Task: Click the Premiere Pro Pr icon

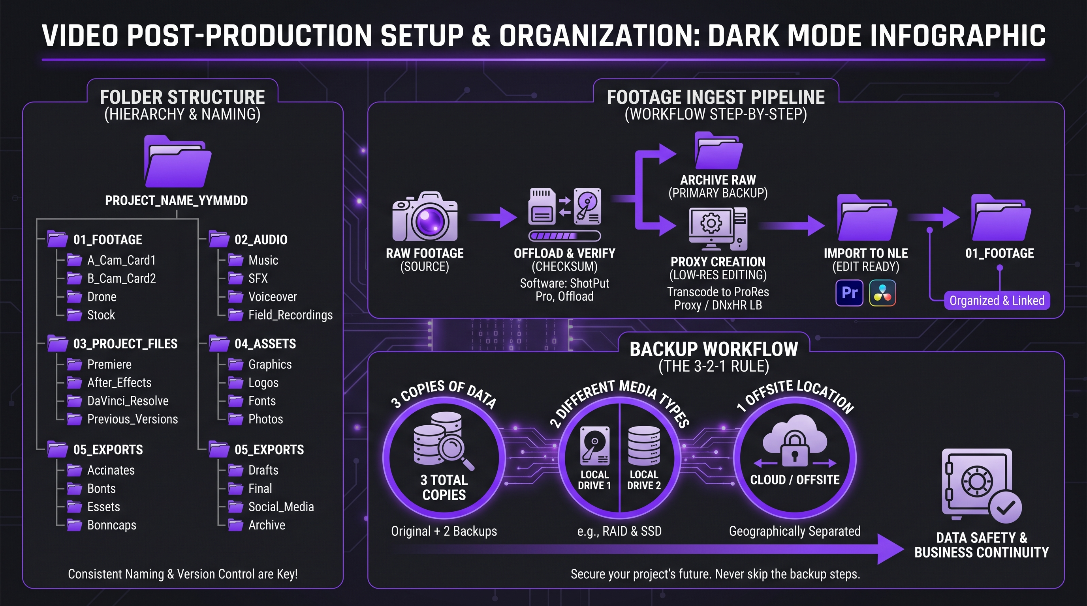Action: (x=850, y=293)
